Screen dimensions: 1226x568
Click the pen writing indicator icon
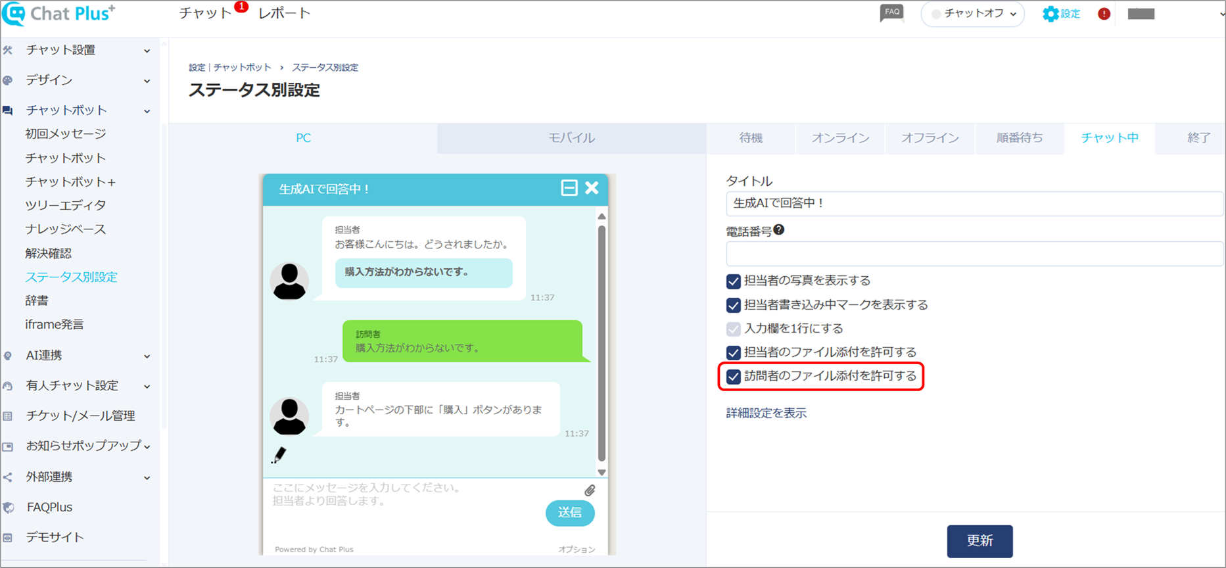click(279, 455)
